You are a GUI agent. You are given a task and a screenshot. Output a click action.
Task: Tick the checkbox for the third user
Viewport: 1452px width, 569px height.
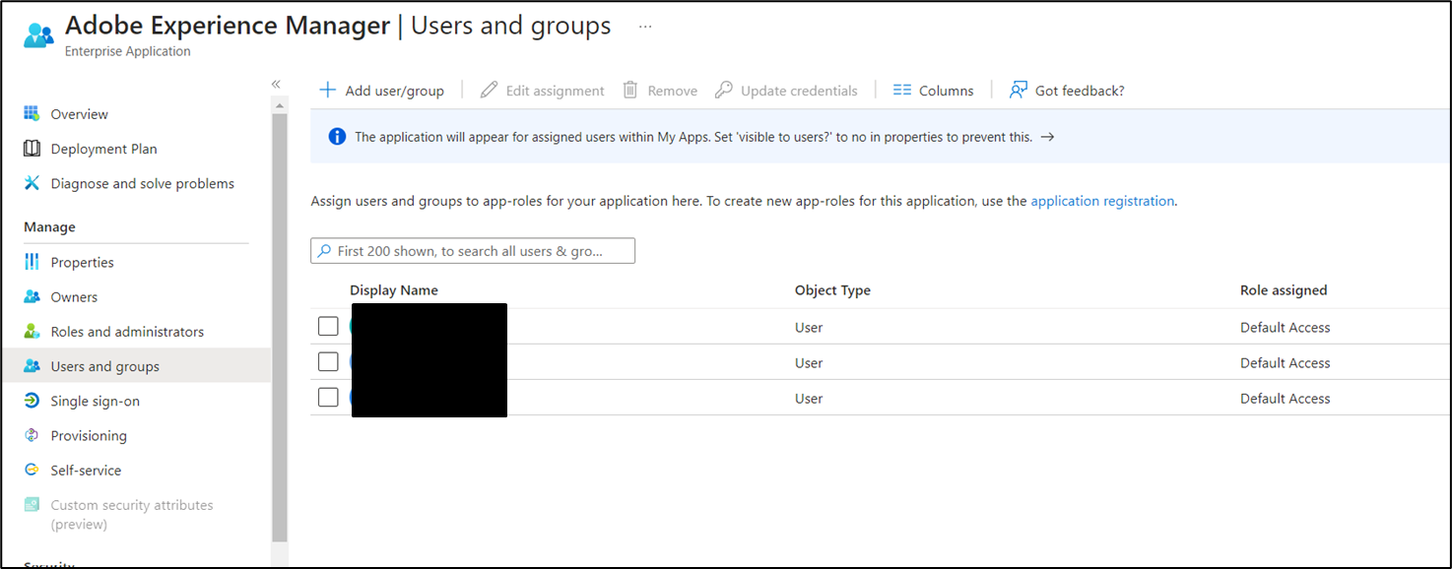click(328, 397)
